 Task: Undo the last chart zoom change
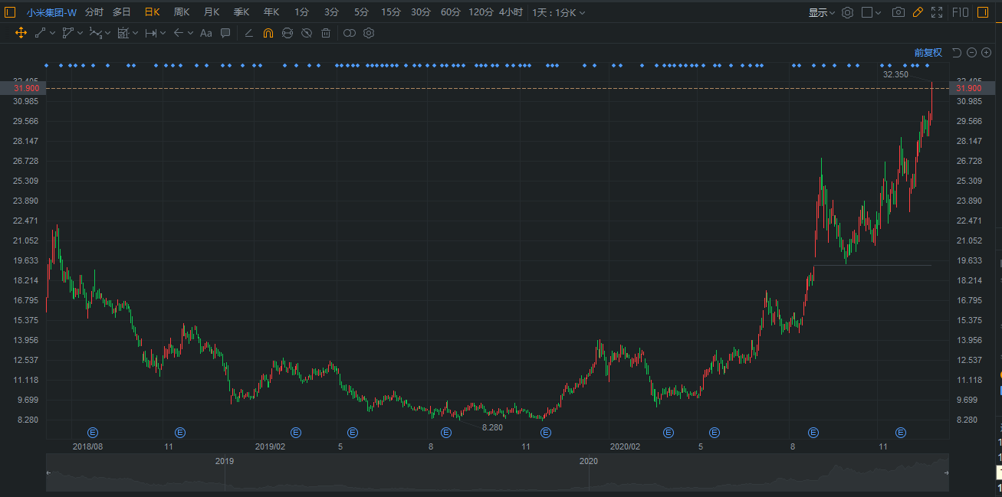[x=956, y=52]
